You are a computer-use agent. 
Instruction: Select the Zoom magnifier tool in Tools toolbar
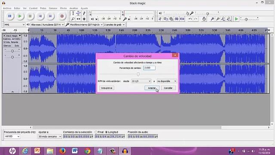[73, 19]
